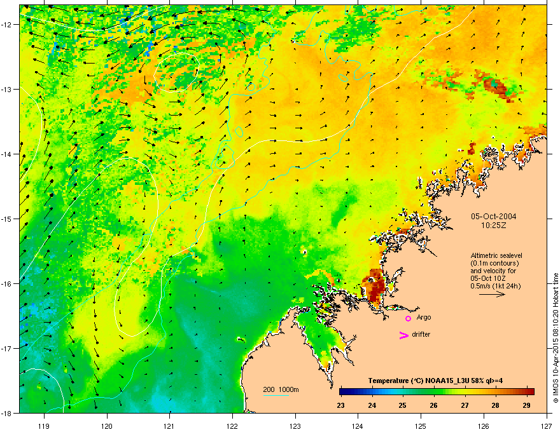Click the IMOS copyright timestamp text

[556, 338]
